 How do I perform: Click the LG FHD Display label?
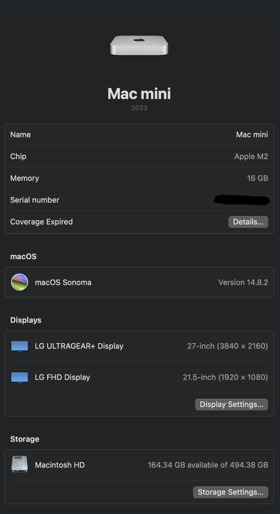pyautogui.click(x=62, y=377)
